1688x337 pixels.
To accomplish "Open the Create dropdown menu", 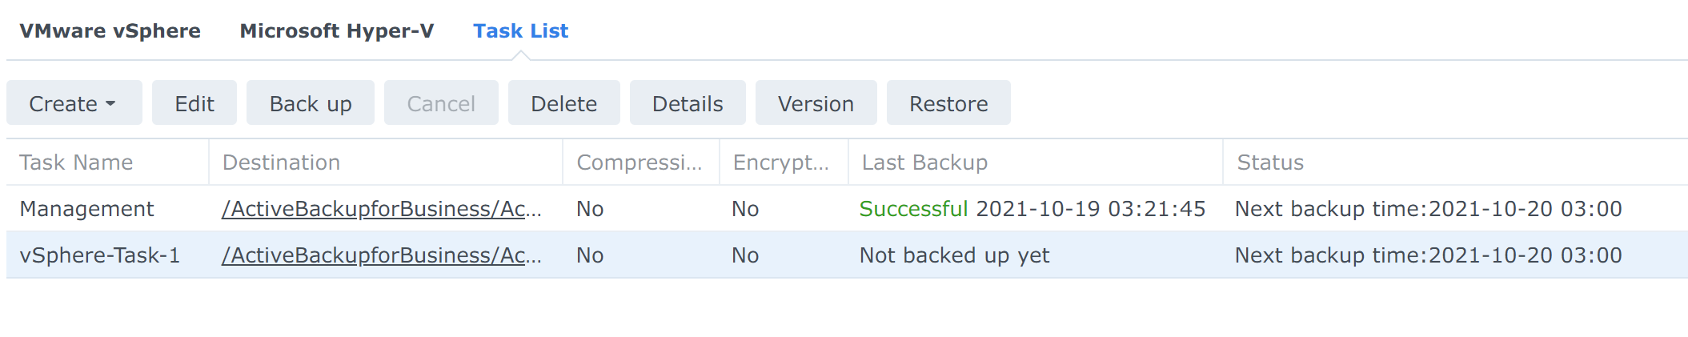I will click(x=74, y=103).
